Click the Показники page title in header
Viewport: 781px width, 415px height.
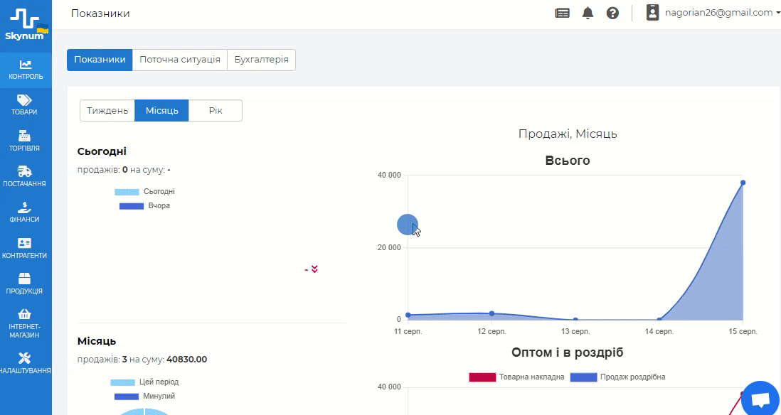[100, 14]
